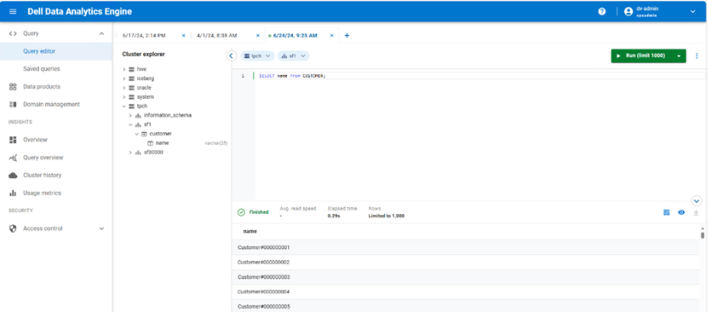
Task: Open the Run button options arrow
Action: pos(679,56)
